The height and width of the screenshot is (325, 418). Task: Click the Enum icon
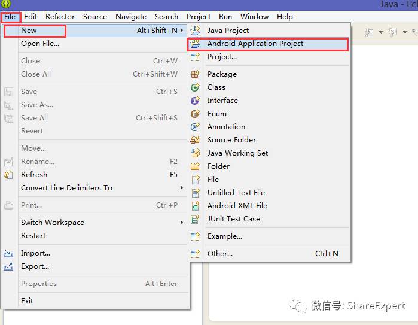tap(195, 114)
